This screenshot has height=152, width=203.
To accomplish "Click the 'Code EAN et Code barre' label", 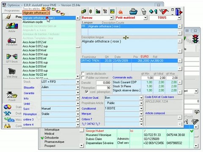I will [159, 97].
